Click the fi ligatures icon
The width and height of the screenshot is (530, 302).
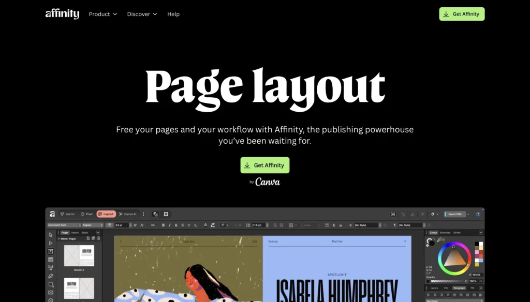(x=334, y=225)
